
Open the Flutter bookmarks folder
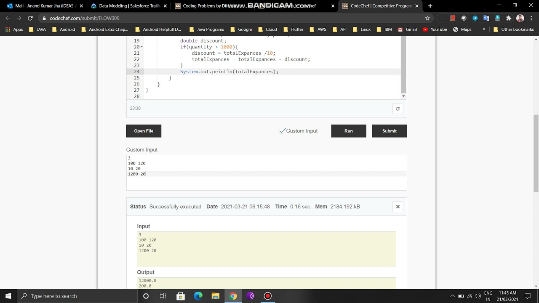(293, 29)
